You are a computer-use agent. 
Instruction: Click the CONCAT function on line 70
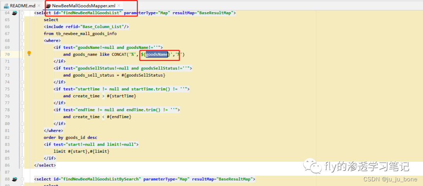(x=119, y=54)
